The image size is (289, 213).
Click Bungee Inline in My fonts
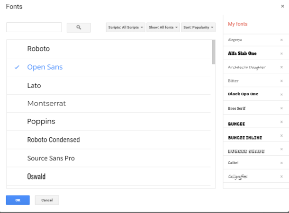(x=245, y=138)
